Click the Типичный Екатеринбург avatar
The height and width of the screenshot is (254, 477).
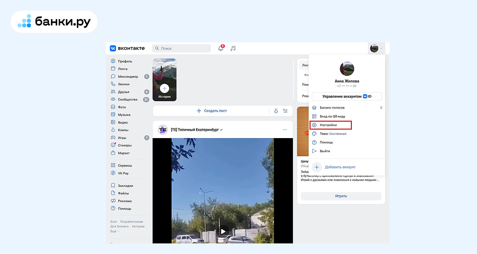coord(163,130)
